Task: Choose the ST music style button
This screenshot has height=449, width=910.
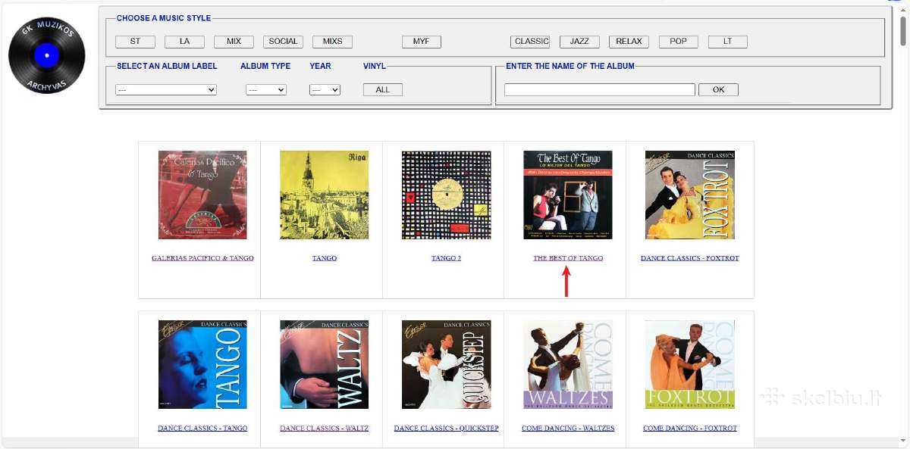Action: click(136, 42)
